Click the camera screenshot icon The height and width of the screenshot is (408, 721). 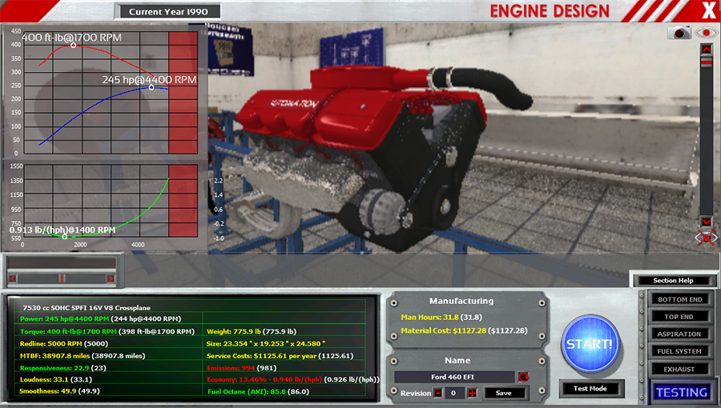pos(680,32)
